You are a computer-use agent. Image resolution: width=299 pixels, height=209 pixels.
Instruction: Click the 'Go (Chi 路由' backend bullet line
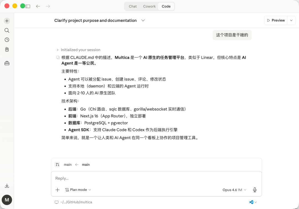127,109
